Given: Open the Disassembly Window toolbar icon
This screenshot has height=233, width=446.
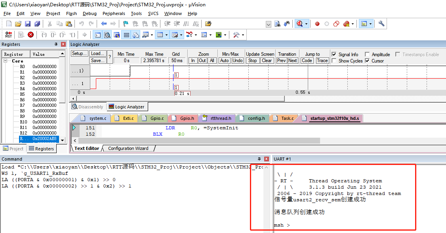Looking at the screenshot, I should pyautogui.click(x=107, y=35).
